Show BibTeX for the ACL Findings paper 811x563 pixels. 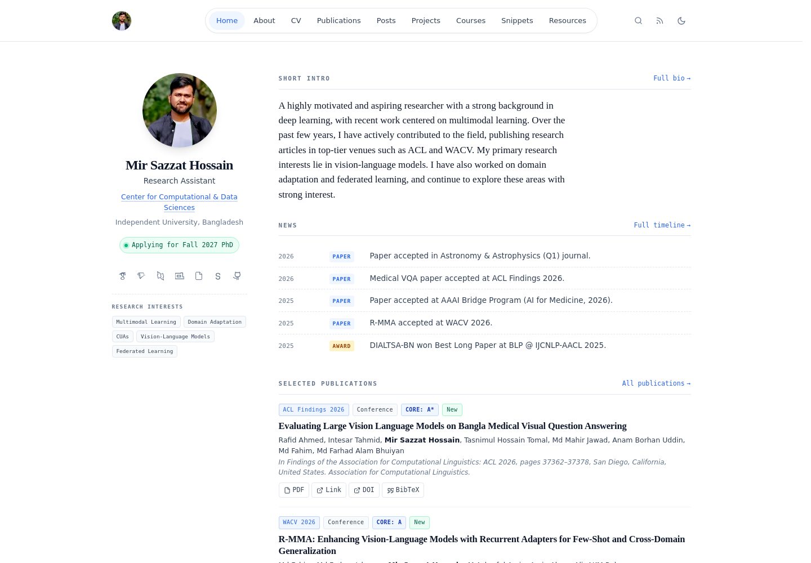[x=403, y=490]
